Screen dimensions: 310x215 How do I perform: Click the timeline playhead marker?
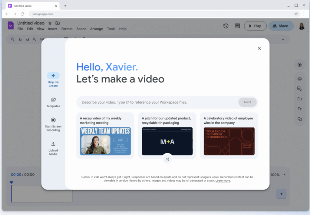point(12,182)
